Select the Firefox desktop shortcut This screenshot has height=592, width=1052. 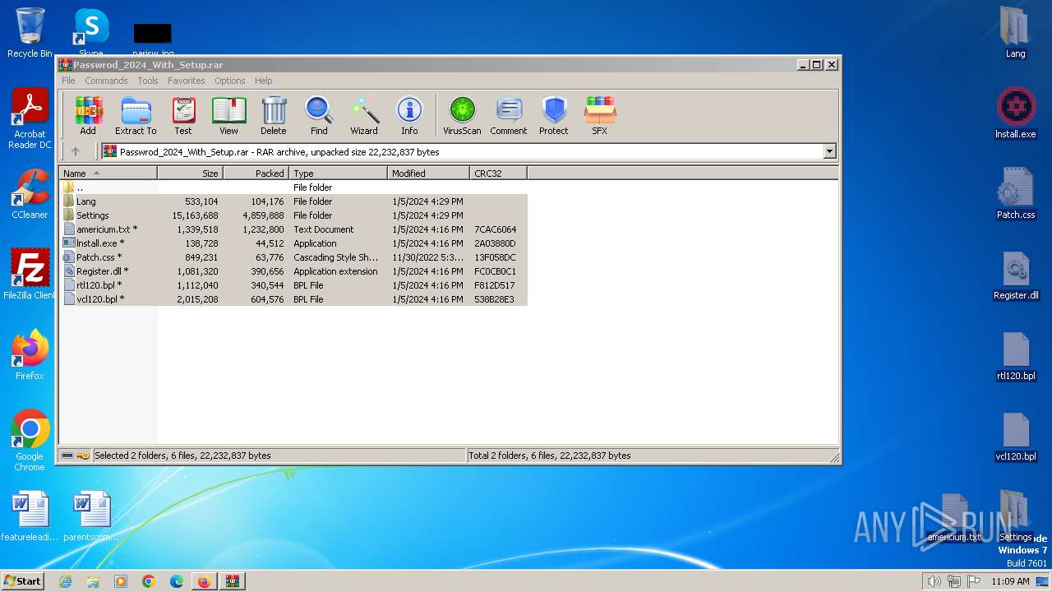pos(30,355)
